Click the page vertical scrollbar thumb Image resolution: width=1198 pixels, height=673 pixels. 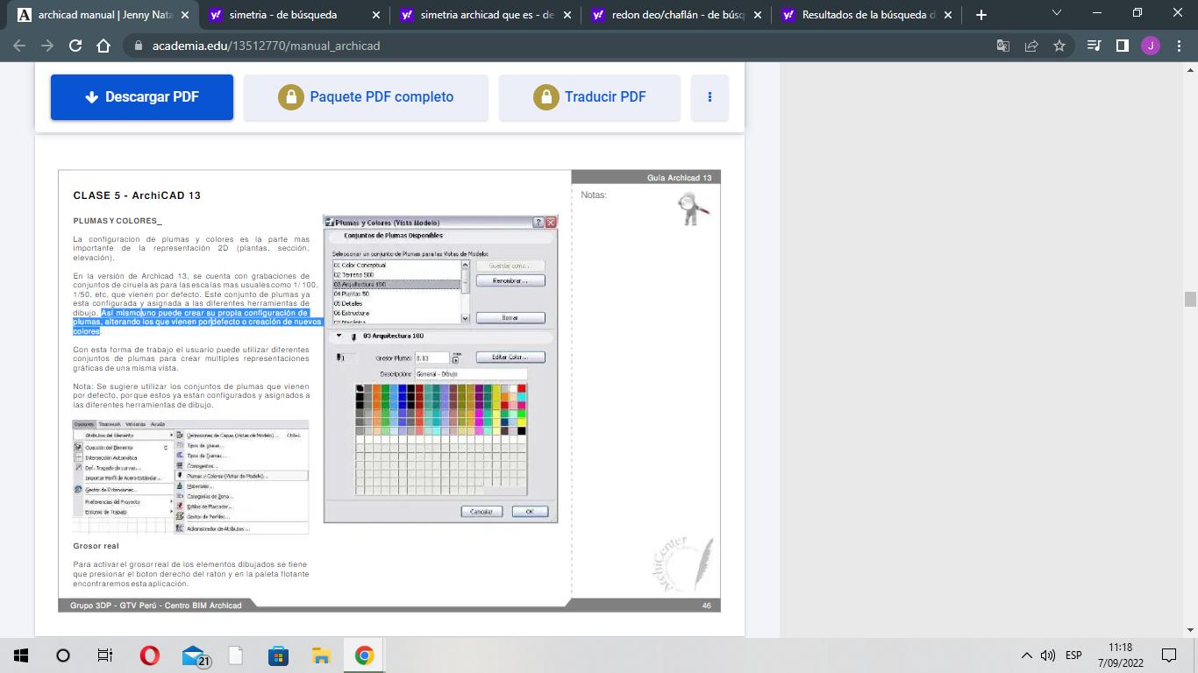[x=1190, y=299]
